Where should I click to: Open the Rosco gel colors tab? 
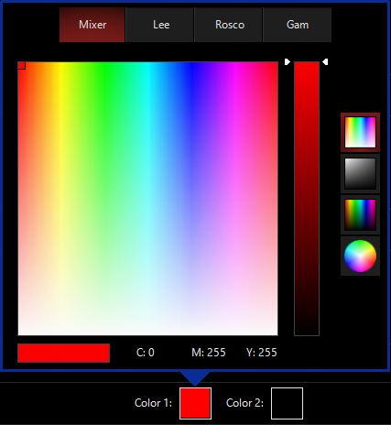(229, 25)
